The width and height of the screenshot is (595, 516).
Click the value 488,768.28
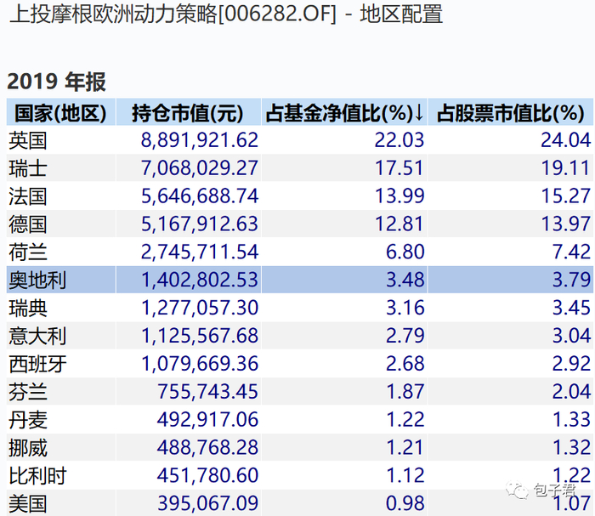207,448
